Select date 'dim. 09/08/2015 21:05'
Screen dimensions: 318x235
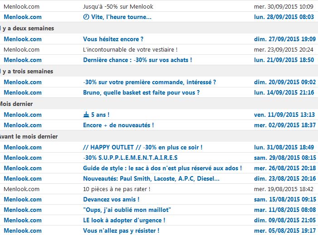(x=285, y=220)
